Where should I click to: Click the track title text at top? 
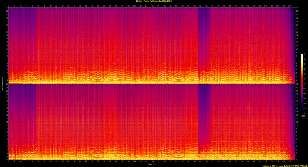tap(154, 2)
